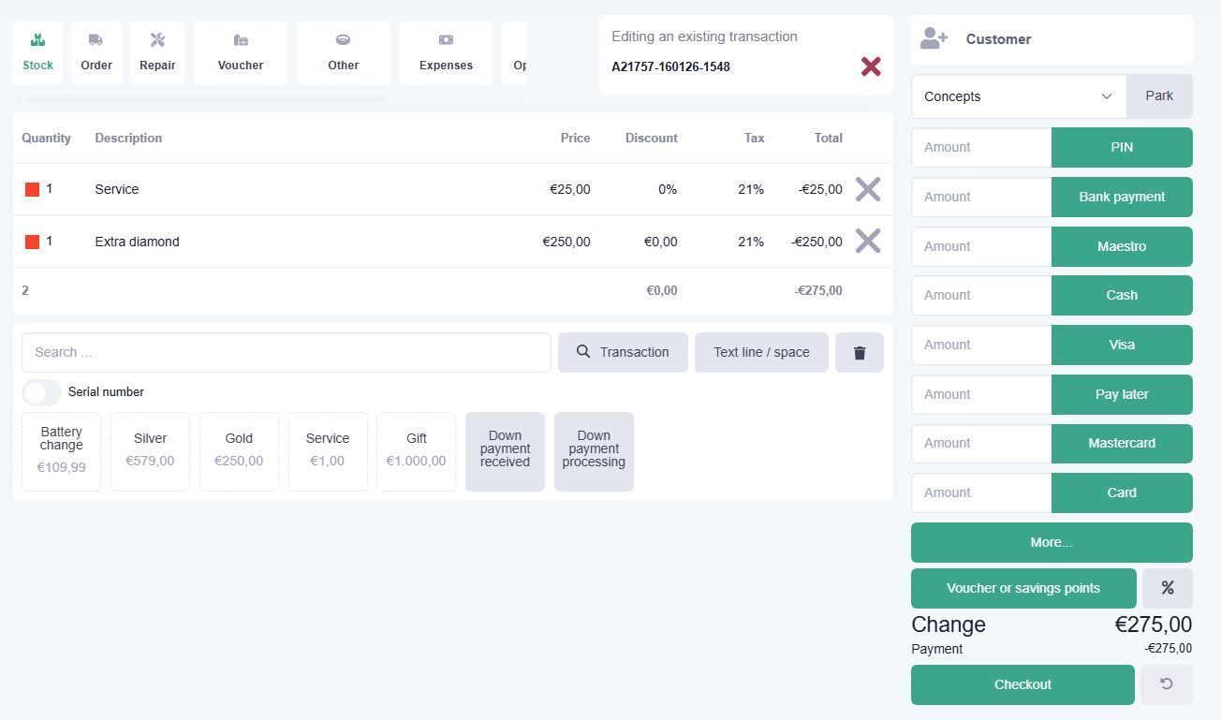Click the undo arrow beside Checkout
Screen dimensions: 1221x720
click(1166, 684)
